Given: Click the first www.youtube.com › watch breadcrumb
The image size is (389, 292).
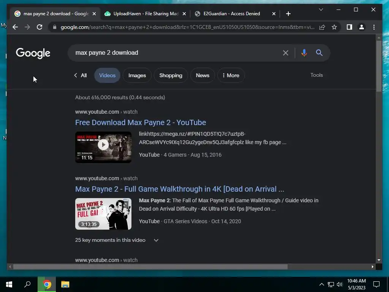Looking at the screenshot, I should click(106, 112).
